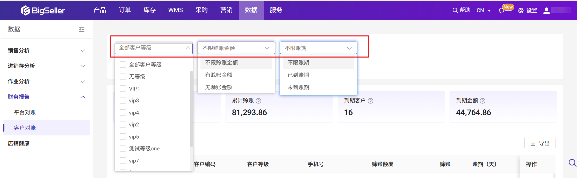Open the 不限赊账金额 dropdown
Screen dimensions: 577x178
[236, 48]
